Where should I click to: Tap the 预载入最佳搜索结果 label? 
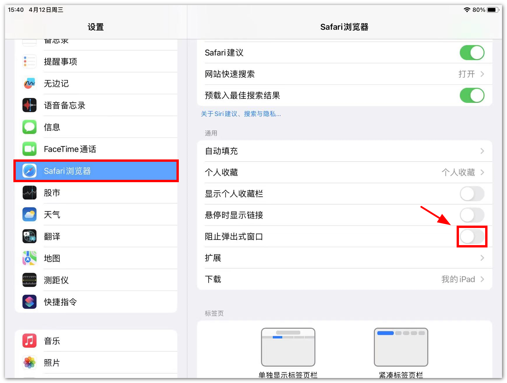[242, 95]
